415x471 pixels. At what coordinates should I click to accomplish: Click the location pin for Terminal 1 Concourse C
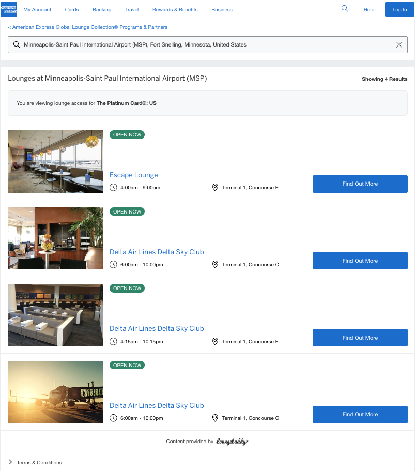(x=215, y=264)
